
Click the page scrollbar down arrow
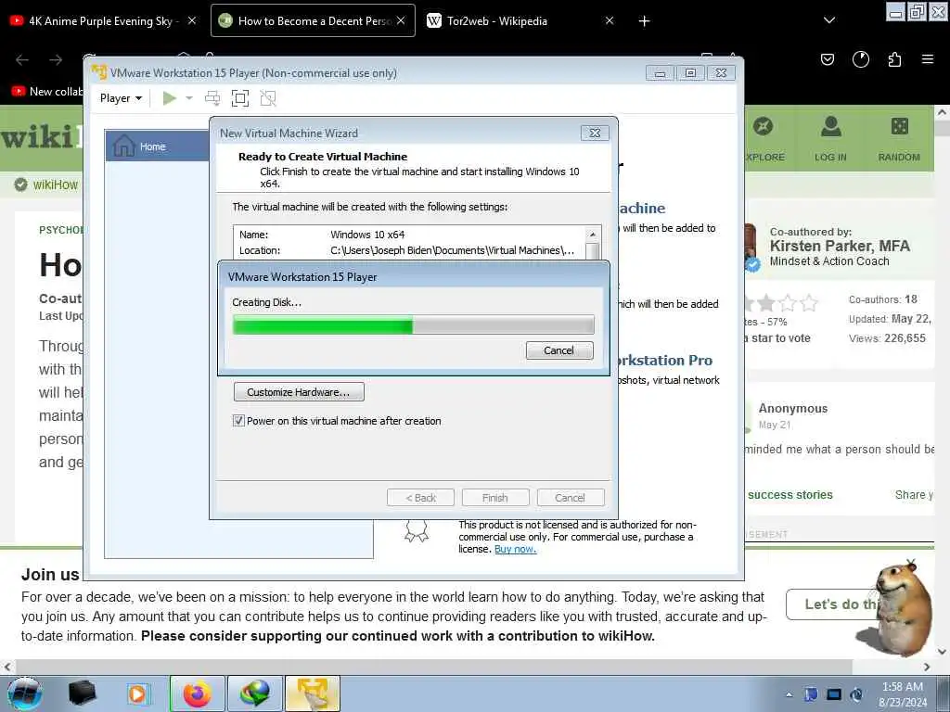pyautogui.click(x=942, y=652)
